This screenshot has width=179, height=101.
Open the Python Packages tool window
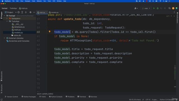pyautogui.click(x=29, y=97)
